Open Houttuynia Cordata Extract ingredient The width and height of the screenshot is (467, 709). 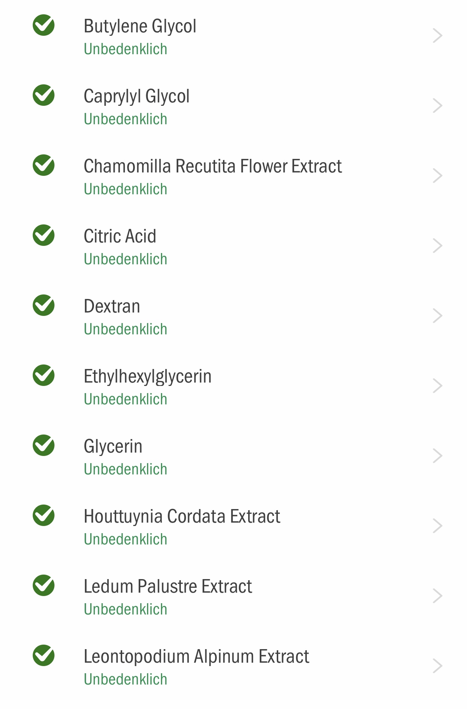click(x=233, y=526)
